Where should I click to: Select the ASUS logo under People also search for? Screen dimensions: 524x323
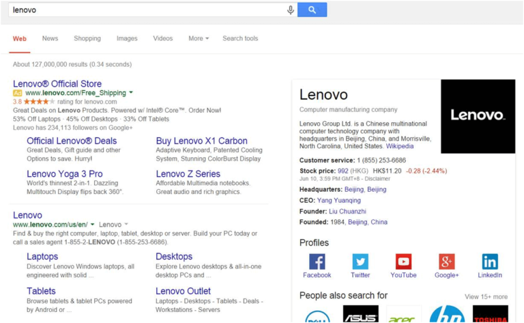[x=360, y=313]
